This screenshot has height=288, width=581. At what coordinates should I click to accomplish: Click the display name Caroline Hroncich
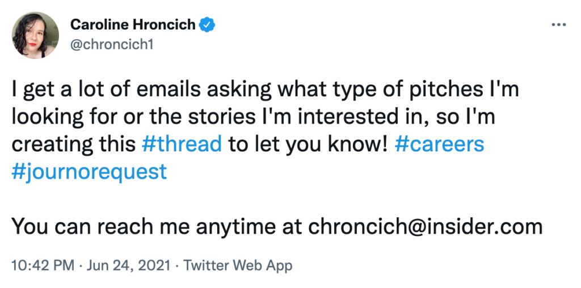pyautogui.click(x=133, y=24)
